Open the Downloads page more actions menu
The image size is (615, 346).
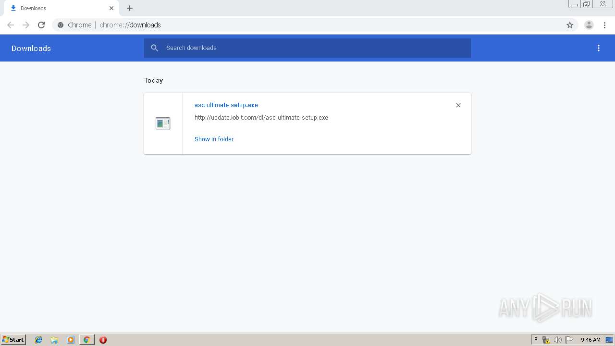pyautogui.click(x=599, y=48)
